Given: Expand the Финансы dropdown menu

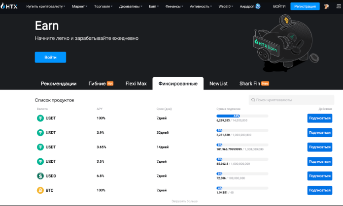Looking at the screenshot, I should tap(174, 6).
